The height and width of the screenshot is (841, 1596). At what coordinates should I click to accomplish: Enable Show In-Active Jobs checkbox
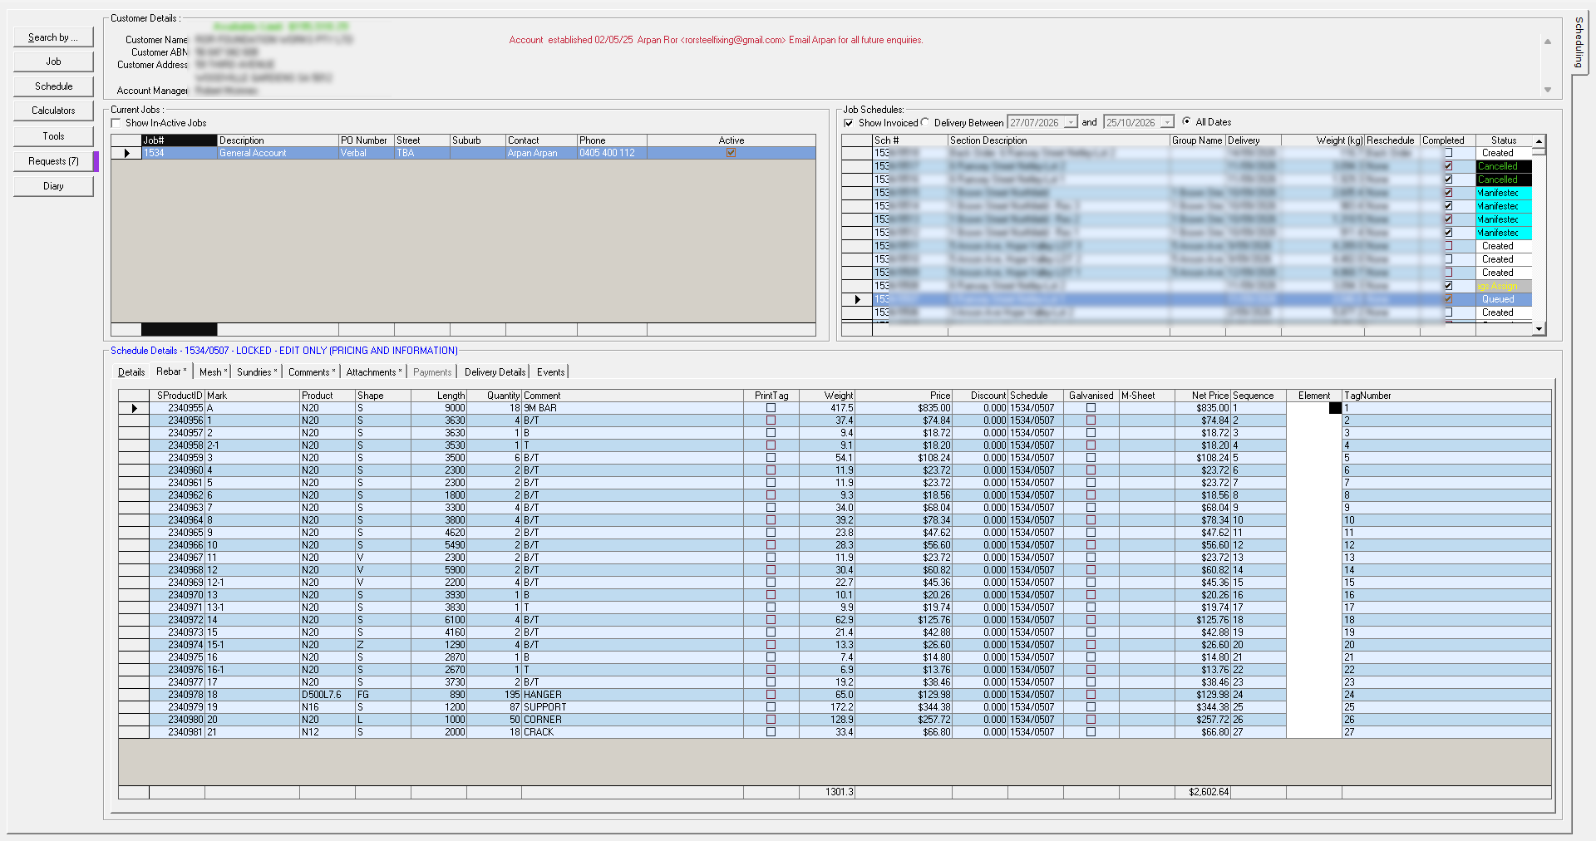pyautogui.click(x=116, y=123)
